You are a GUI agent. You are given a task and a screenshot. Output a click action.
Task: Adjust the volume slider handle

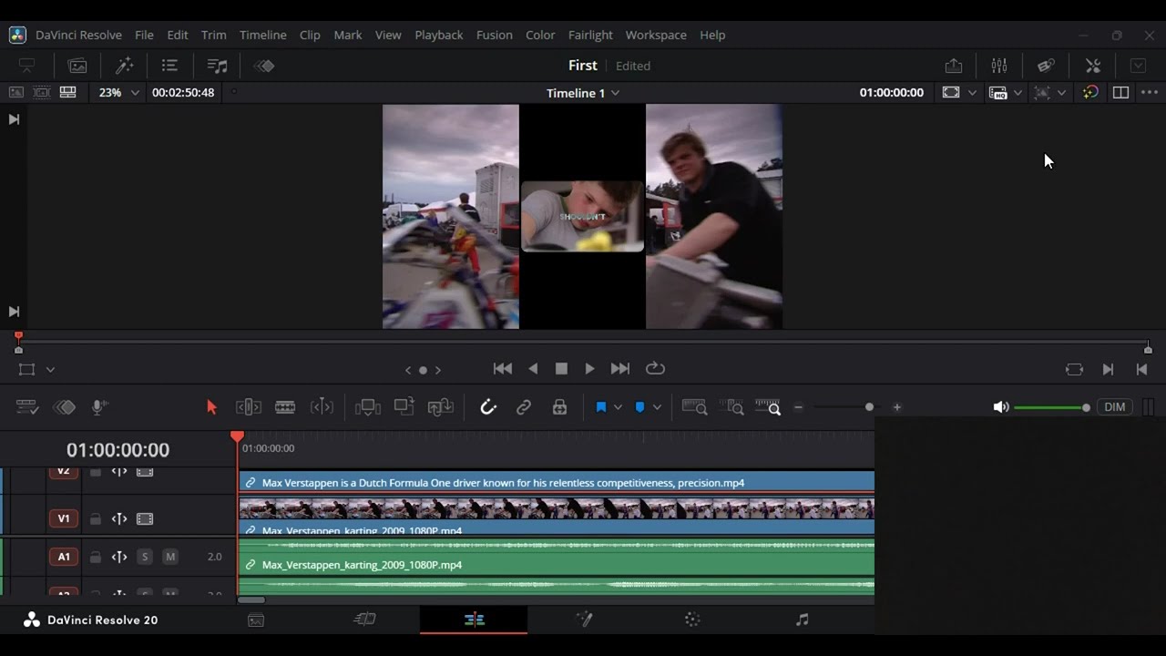1086,407
